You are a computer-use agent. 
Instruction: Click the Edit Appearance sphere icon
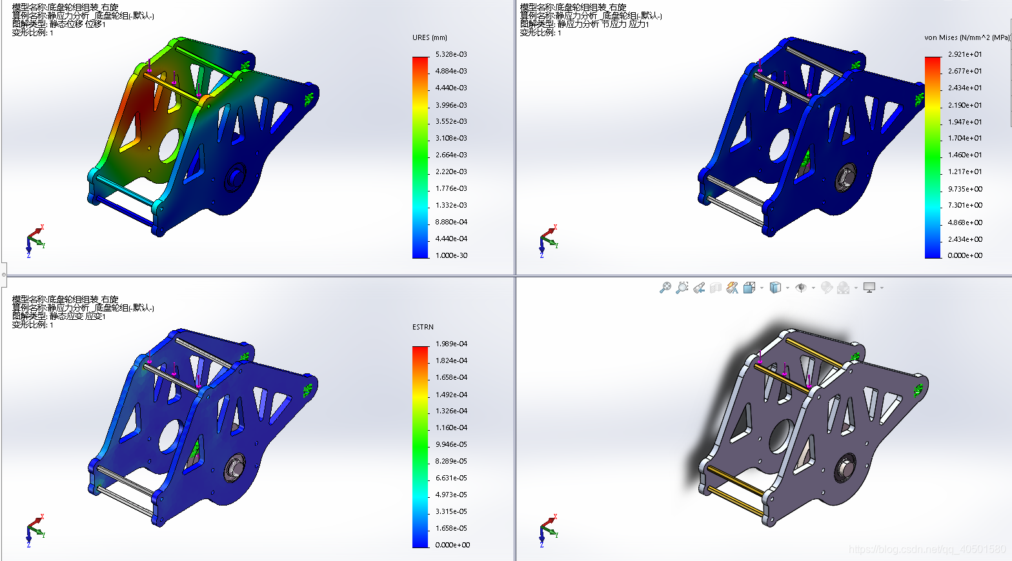(x=827, y=288)
